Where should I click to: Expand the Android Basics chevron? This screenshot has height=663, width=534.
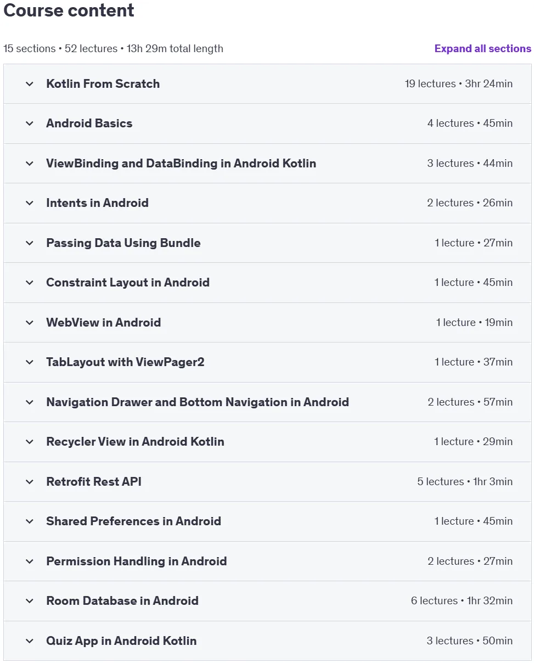point(30,123)
